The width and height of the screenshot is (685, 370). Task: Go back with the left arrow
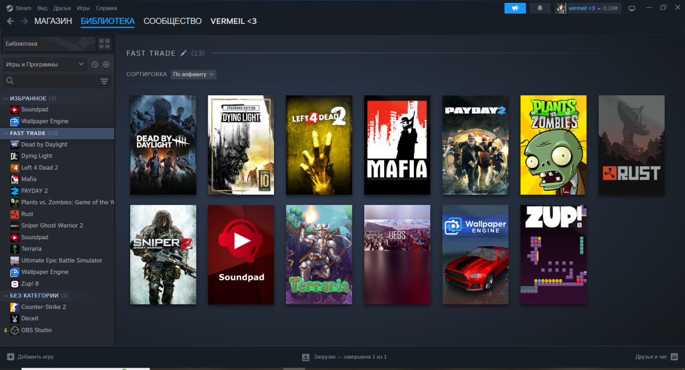pyautogui.click(x=10, y=21)
